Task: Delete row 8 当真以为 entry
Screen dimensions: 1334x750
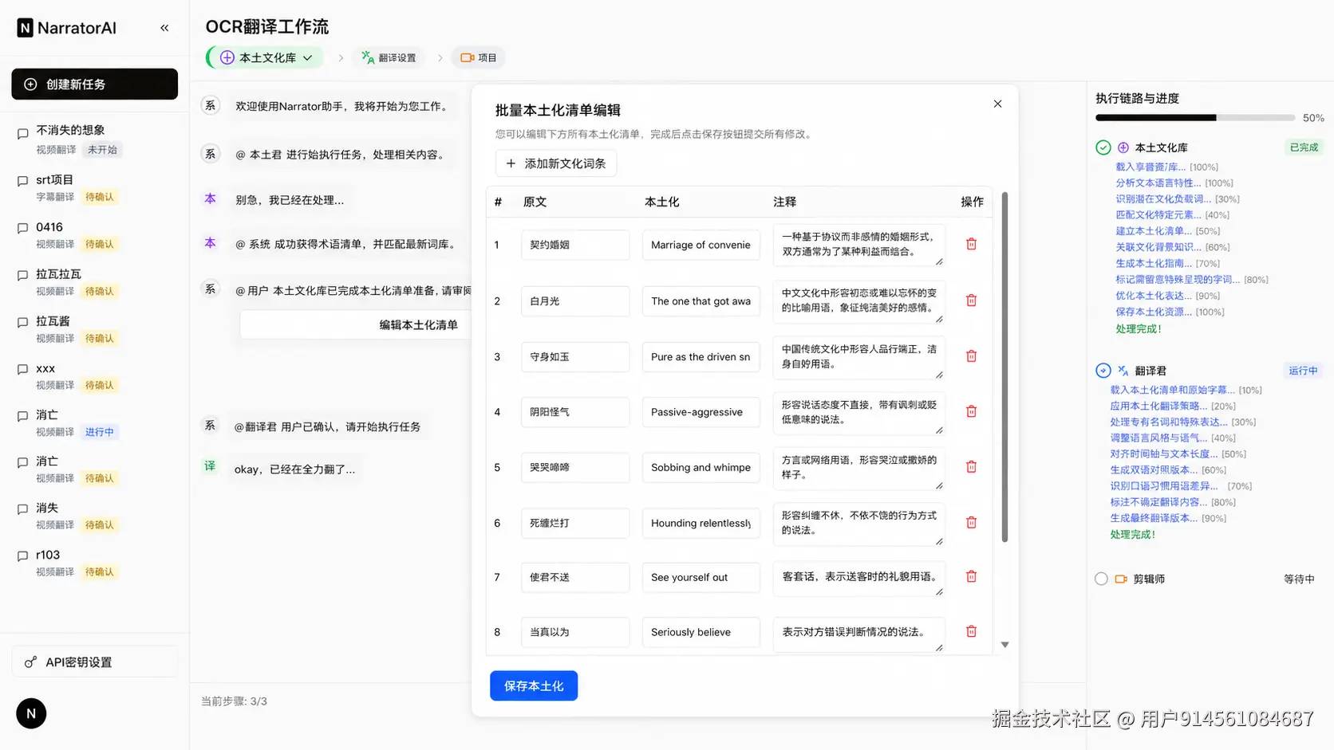Action: 971,631
